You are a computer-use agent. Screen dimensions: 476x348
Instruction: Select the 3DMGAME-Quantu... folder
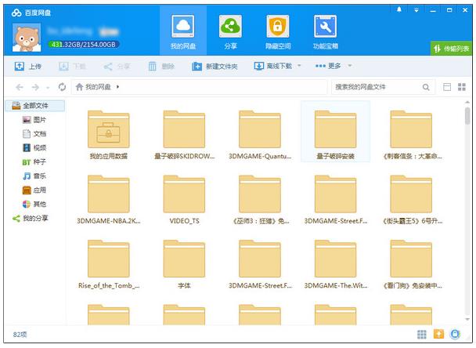point(260,135)
